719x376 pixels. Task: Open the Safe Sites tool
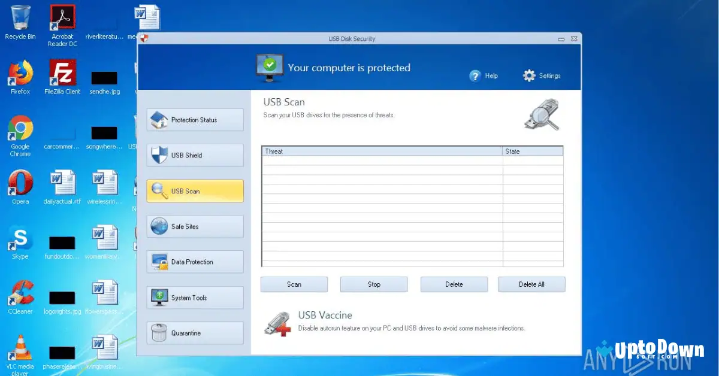194,226
